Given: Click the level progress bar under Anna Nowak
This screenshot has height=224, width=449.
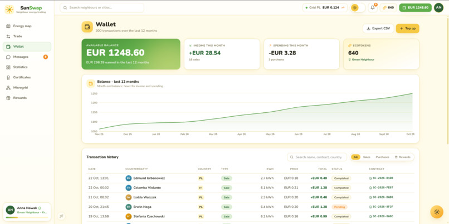Looking at the screenshot, I should tap(27, 217).
